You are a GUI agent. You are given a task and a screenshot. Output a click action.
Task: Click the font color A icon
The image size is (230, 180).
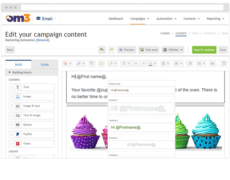[x=150, y=63]
